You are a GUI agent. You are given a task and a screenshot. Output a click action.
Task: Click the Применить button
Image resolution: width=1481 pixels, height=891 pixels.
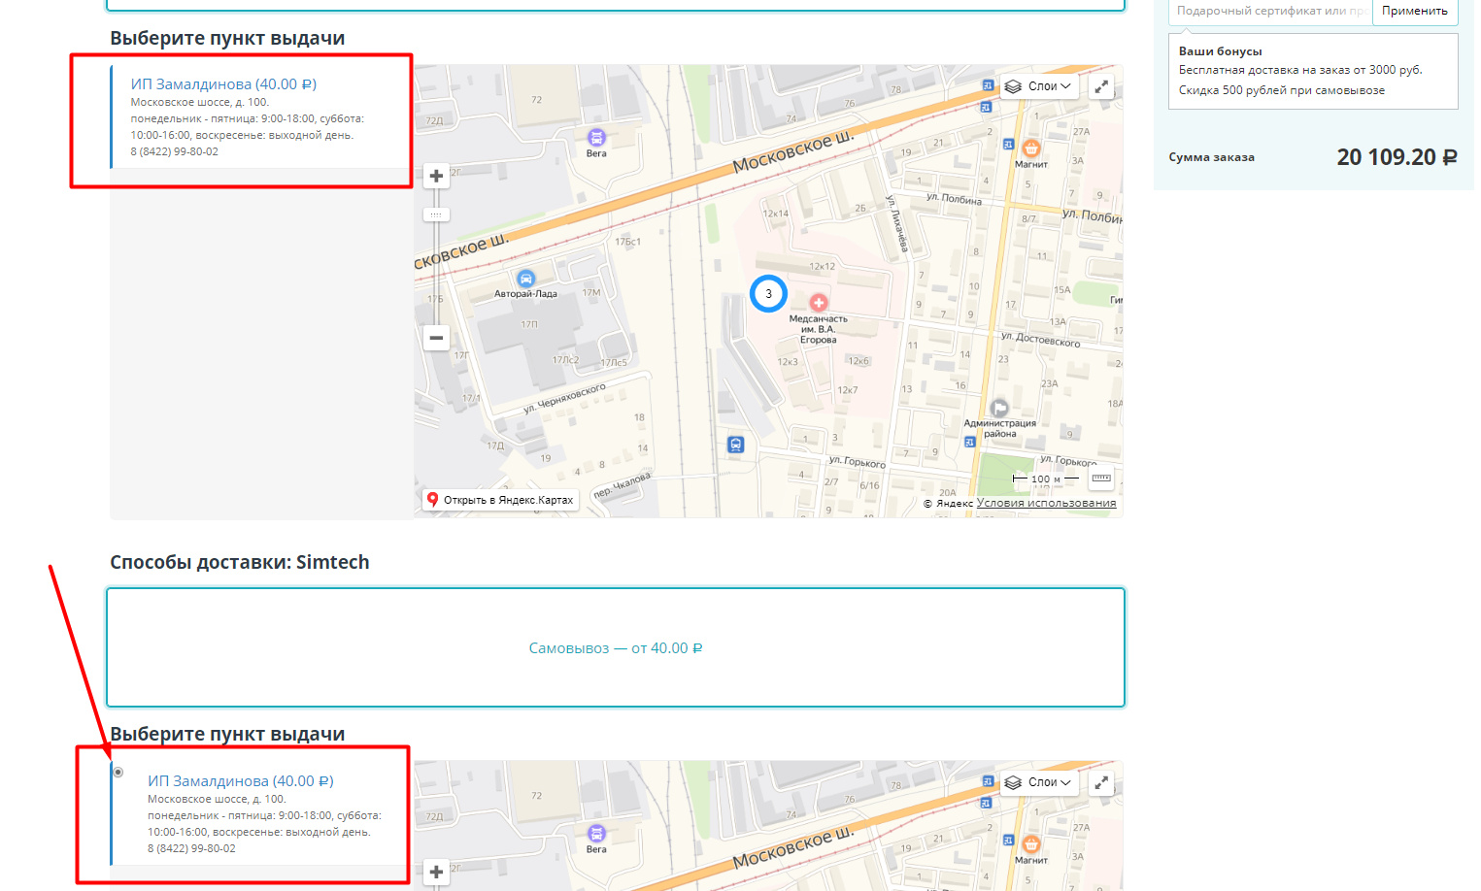pyautogui.click(x=1414, y=11)
